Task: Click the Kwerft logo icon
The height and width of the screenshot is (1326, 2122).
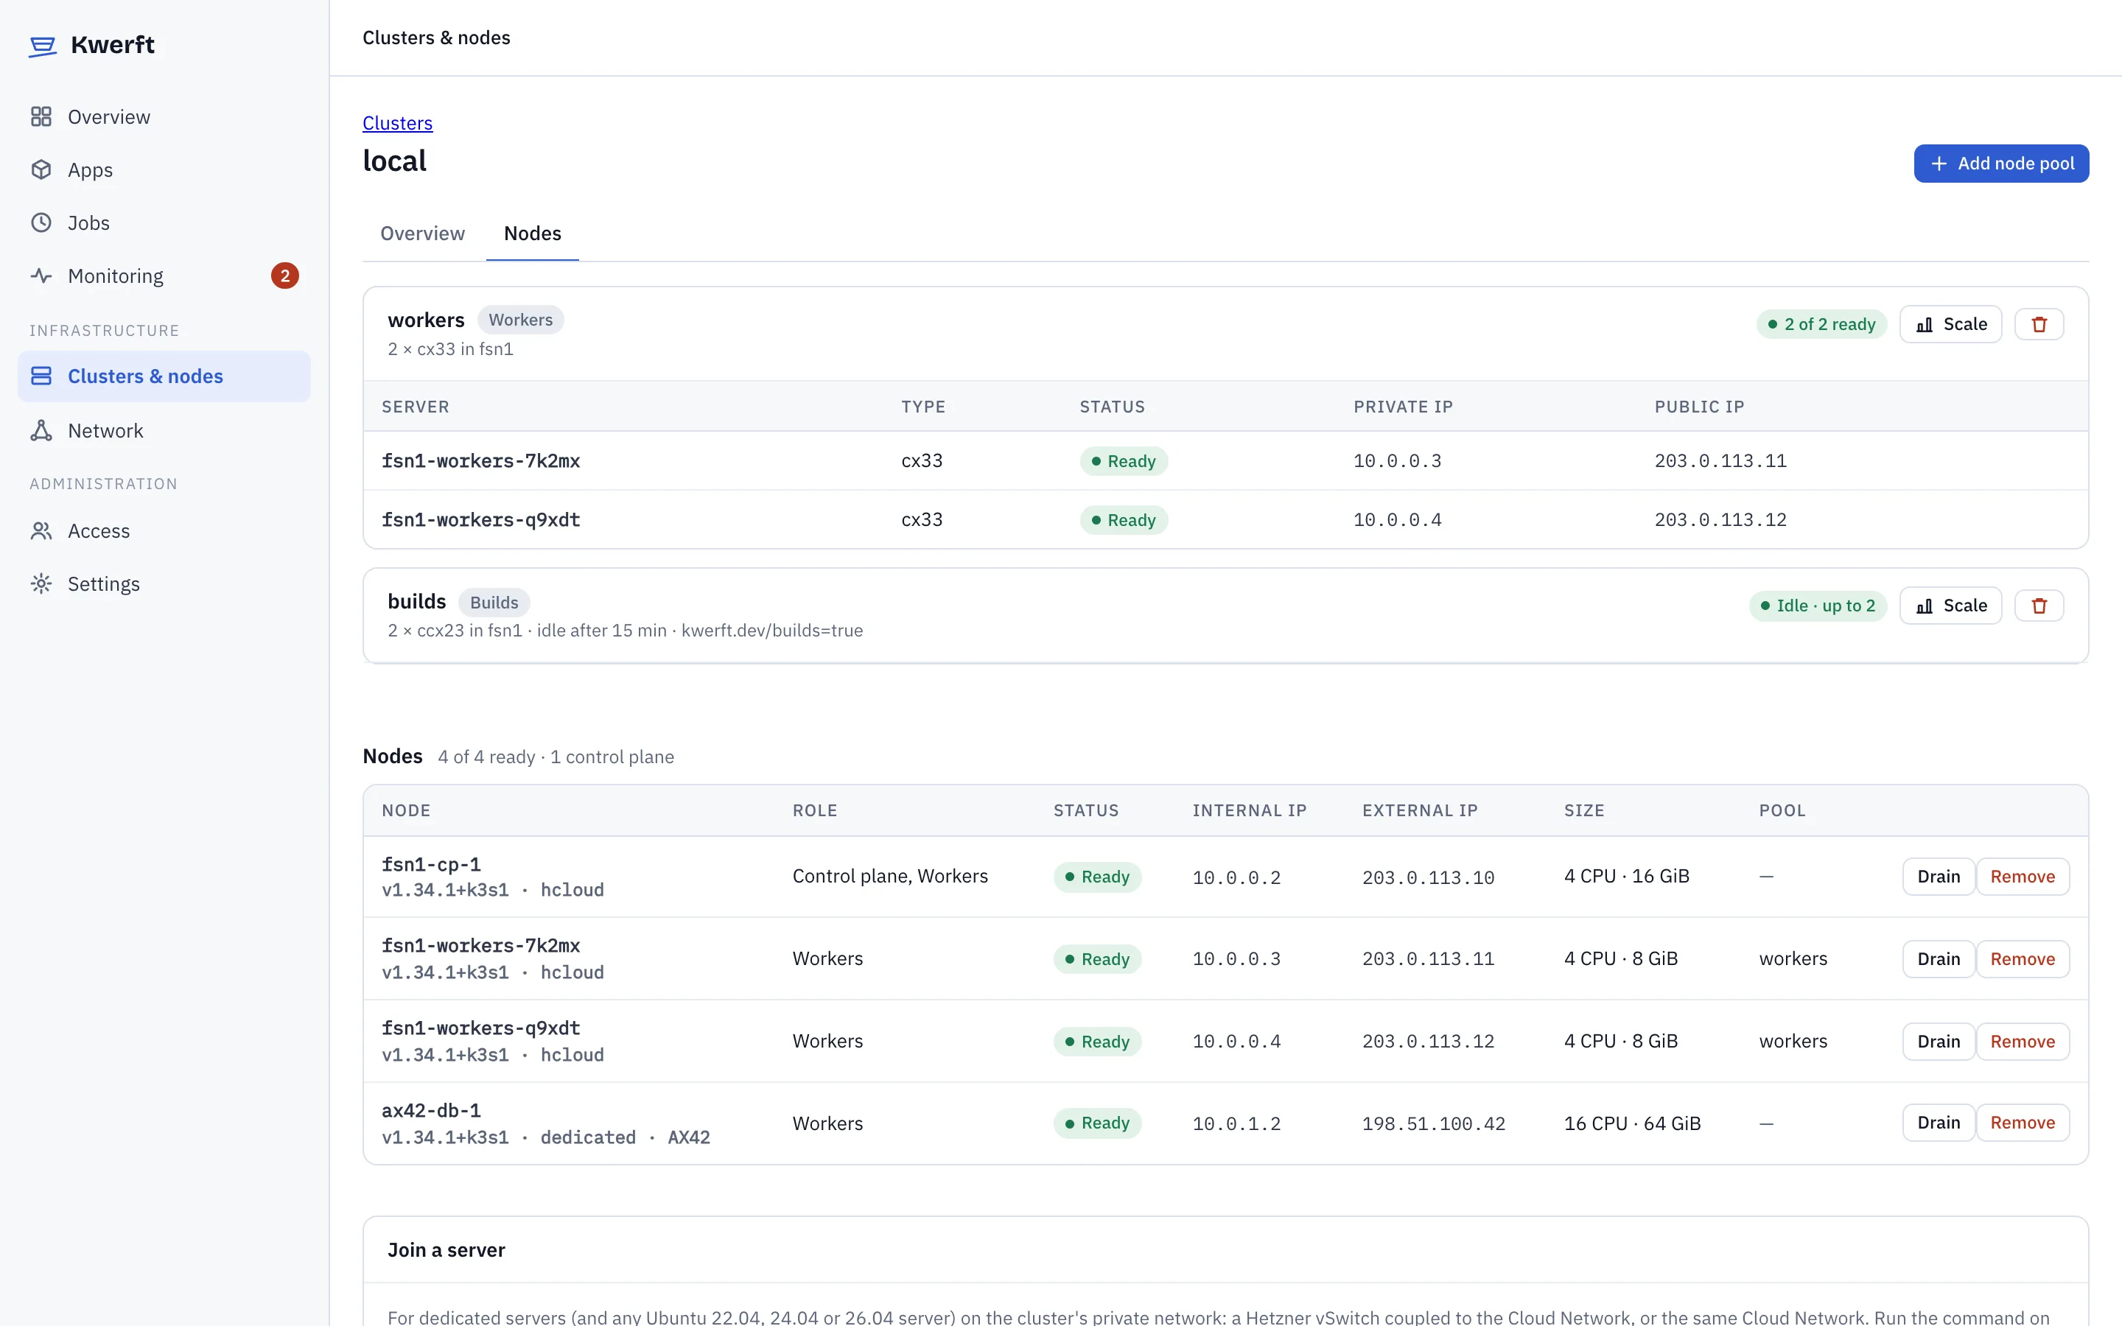Action: coord(42,46)
